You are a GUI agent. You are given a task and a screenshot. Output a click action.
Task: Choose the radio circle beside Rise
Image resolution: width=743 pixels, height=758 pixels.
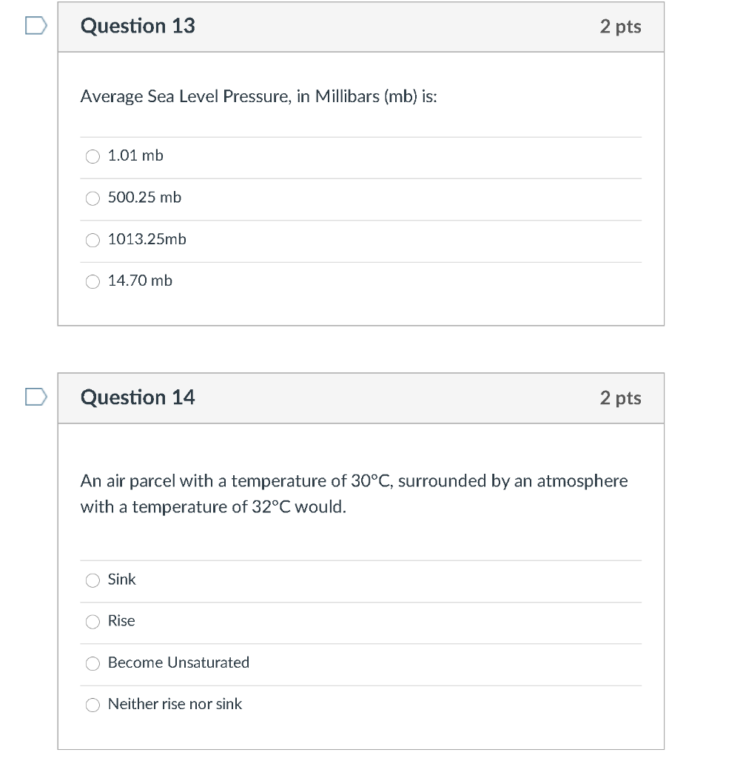[93, 621]
